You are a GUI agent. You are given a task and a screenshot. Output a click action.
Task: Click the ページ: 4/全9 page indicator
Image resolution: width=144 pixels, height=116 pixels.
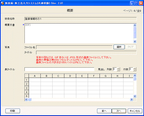[132, 11]
